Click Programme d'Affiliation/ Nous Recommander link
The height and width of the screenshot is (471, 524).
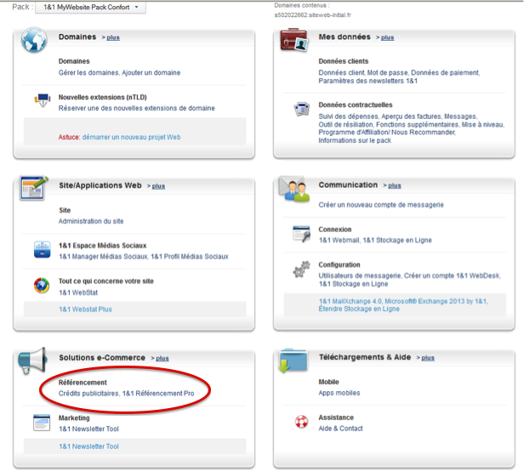click(x=387, y=133)
